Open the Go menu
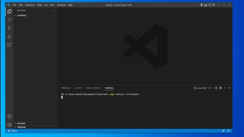Screen dimensions: 244x137 coord(46,5)
